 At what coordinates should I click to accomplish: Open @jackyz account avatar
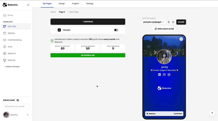pyautogui.click(x=6, y=115)
